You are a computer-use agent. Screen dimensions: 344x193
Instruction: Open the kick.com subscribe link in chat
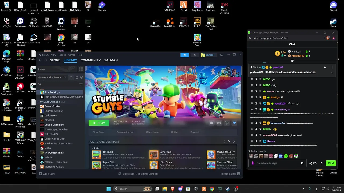[294, 72]
